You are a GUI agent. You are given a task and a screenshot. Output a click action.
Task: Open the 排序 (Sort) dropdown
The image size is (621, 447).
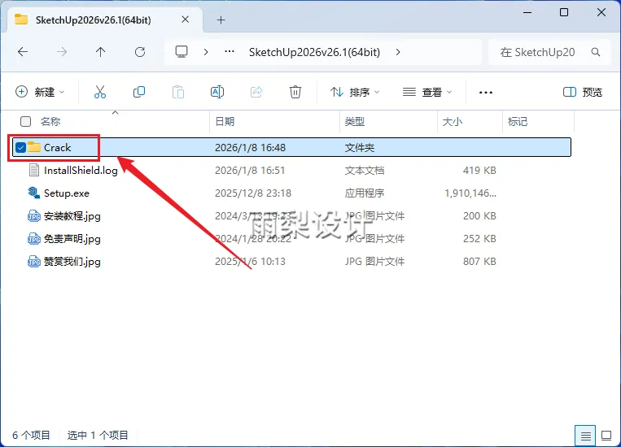pos(355,92)
